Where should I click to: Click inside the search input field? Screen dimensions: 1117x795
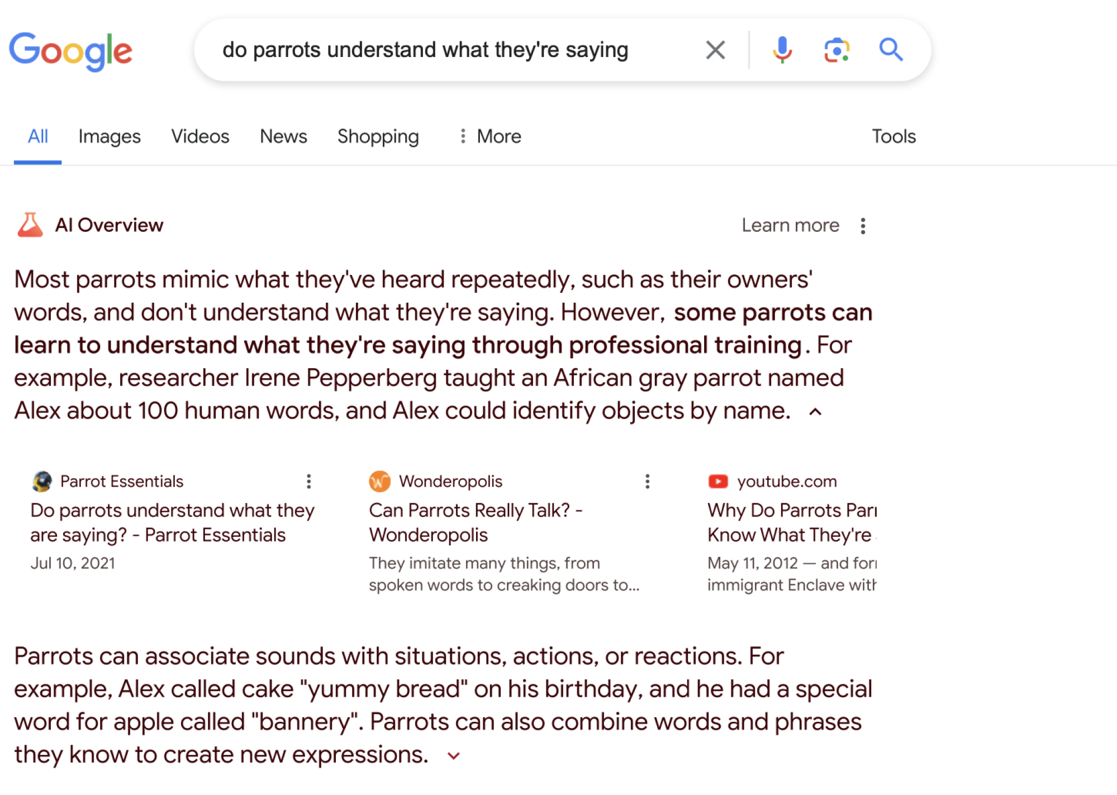tap(425, 50)
